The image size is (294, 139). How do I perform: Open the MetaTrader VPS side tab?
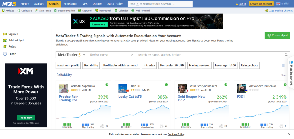[291, 73]
